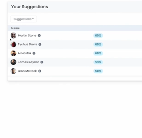Image resolution: width=142 pixels, height=138 pixels.
Task: Click Martin Stone's avatar
Action: tap(13, 35)
